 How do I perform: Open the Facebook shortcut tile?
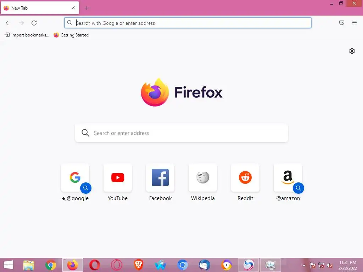[160, 178]
